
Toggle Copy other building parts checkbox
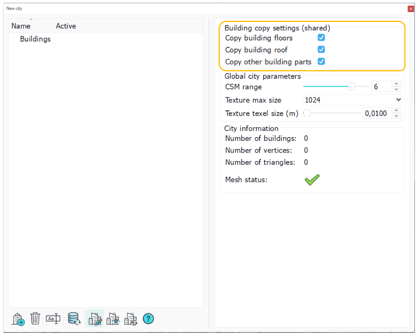tap(321, 62)
